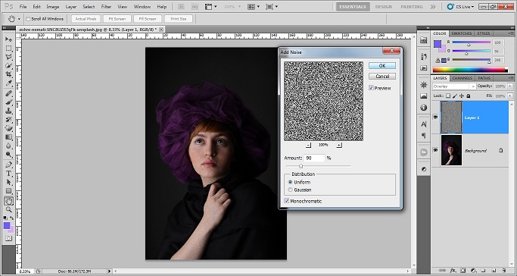Open the Character panel icon
This screenshot has height=276, width=517.
point(424,124)
